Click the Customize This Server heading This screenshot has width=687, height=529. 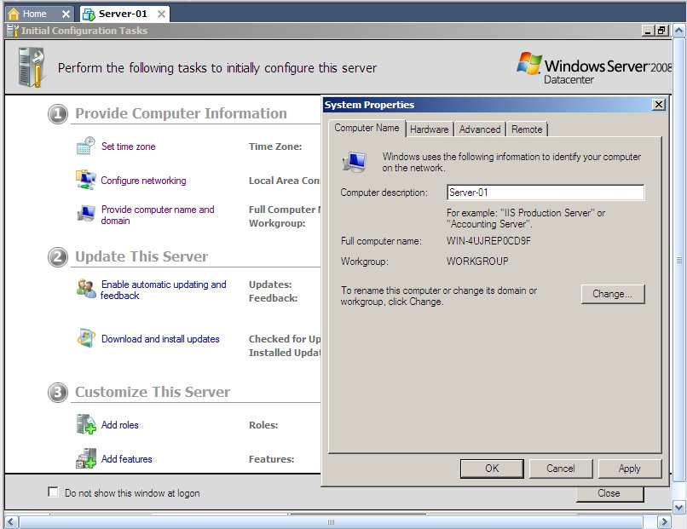pyautogui.click(x=153, y=392)
